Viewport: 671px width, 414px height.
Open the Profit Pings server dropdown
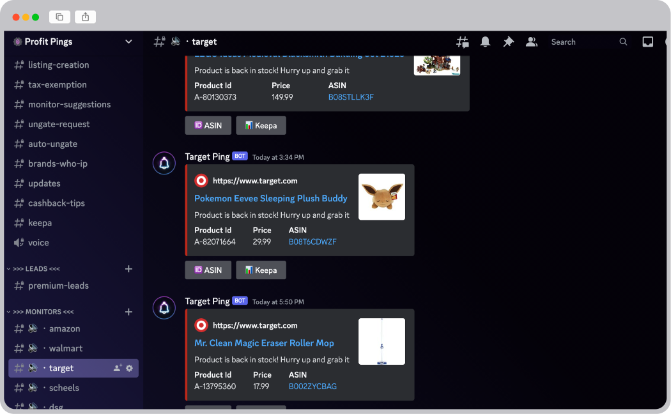click(128, 42)
